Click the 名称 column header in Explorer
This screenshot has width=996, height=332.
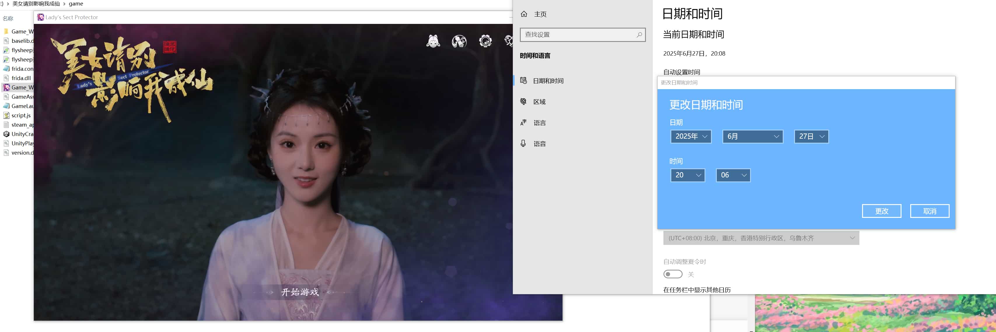[x=8, y=19]
